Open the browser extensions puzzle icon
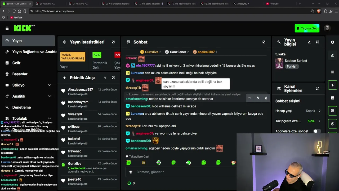The width and height of the screenshot is (339, 191). pos(325,11)
